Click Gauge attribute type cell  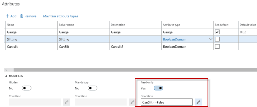[x=187, y=32]
